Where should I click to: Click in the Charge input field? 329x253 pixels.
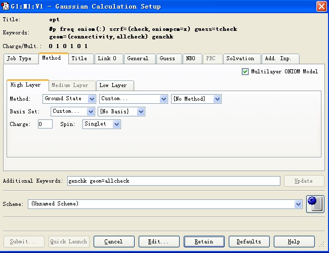(45, 124)
